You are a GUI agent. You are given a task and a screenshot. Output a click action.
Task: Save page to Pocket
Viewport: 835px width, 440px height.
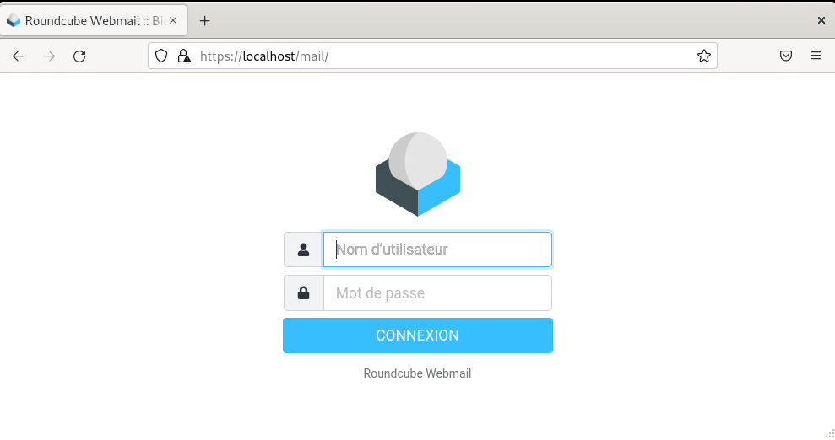click(x=786, y=56)
